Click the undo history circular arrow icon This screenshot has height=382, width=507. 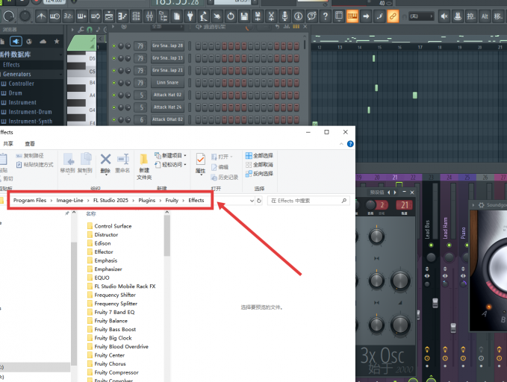(x=231, y=16)
